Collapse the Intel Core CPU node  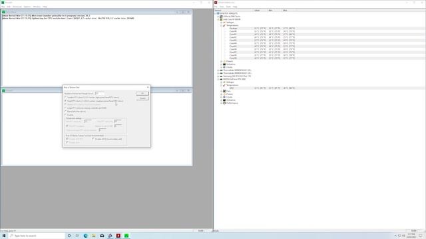click(218, 19)
